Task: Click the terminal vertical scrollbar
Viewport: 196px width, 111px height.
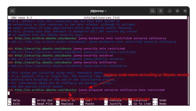Action: [x=188, y=60]
